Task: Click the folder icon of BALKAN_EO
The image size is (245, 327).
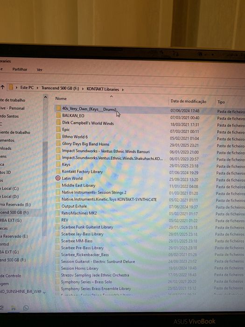Action: 58,115
